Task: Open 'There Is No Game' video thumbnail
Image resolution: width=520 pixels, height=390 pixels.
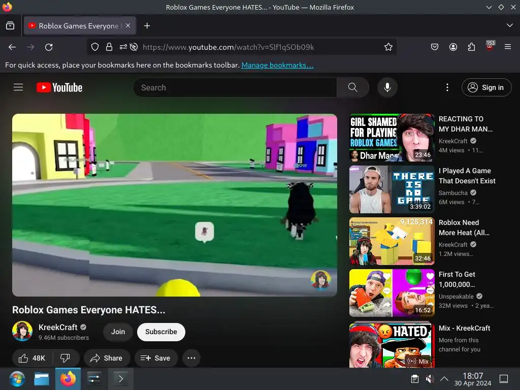Action: click(392, 189)
